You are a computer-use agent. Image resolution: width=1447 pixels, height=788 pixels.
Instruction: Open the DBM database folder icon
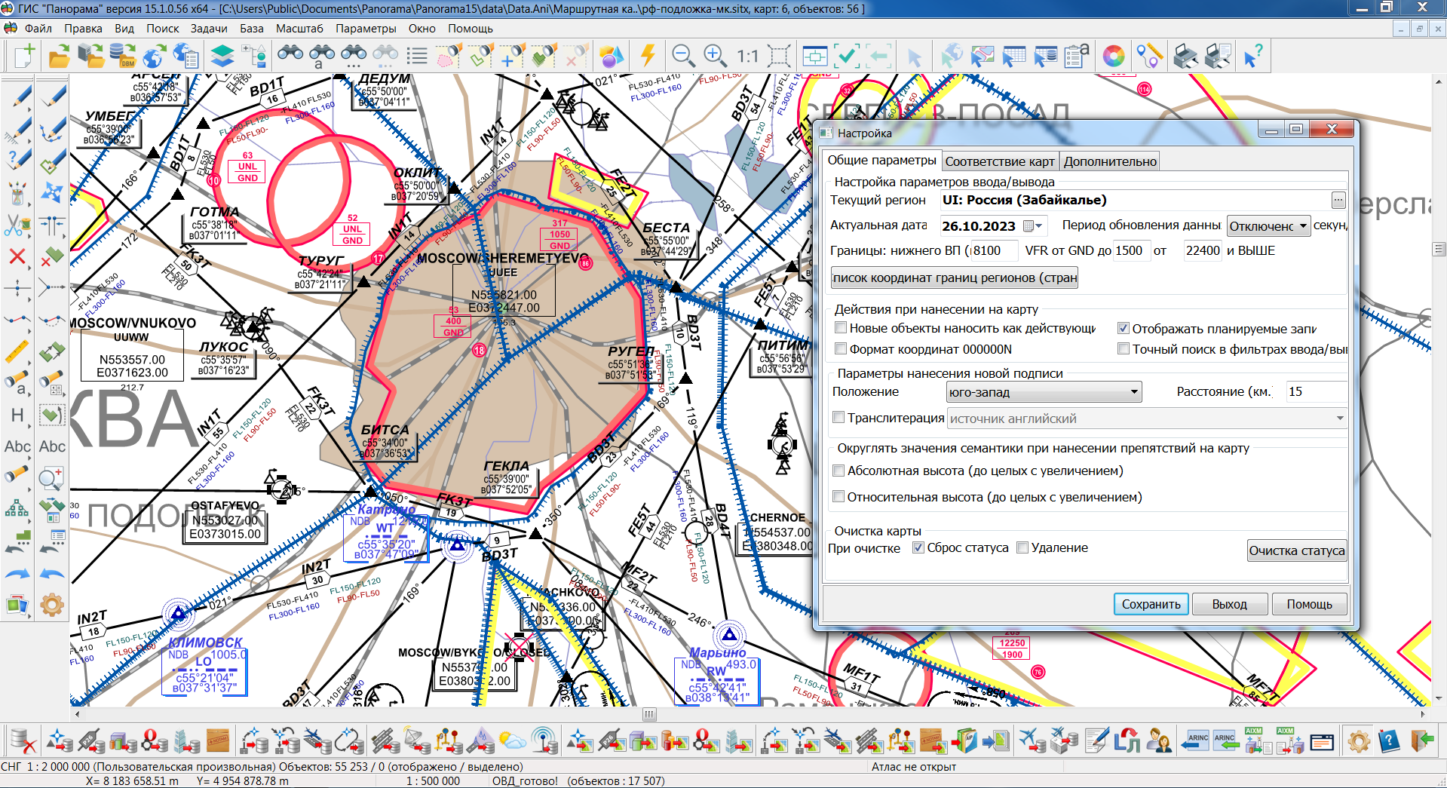122,56
